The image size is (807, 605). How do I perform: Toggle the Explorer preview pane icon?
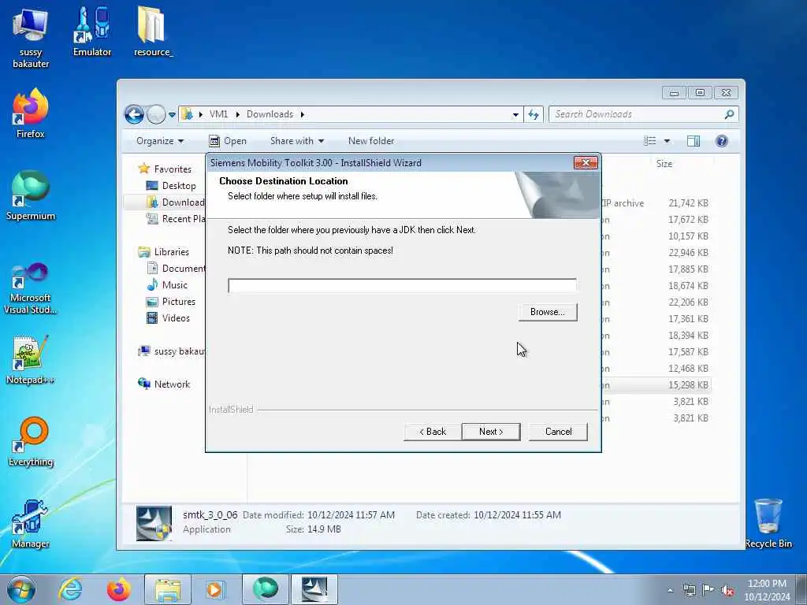(694, 141)
